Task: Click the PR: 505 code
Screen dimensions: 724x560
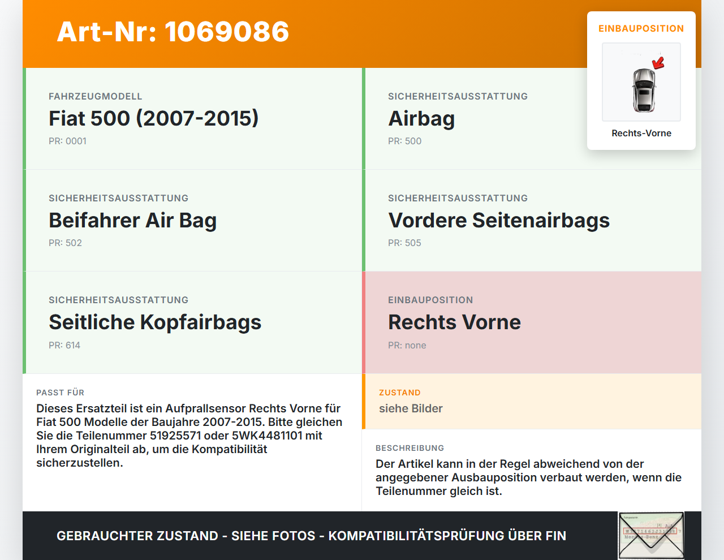Action: pos(404,243)
